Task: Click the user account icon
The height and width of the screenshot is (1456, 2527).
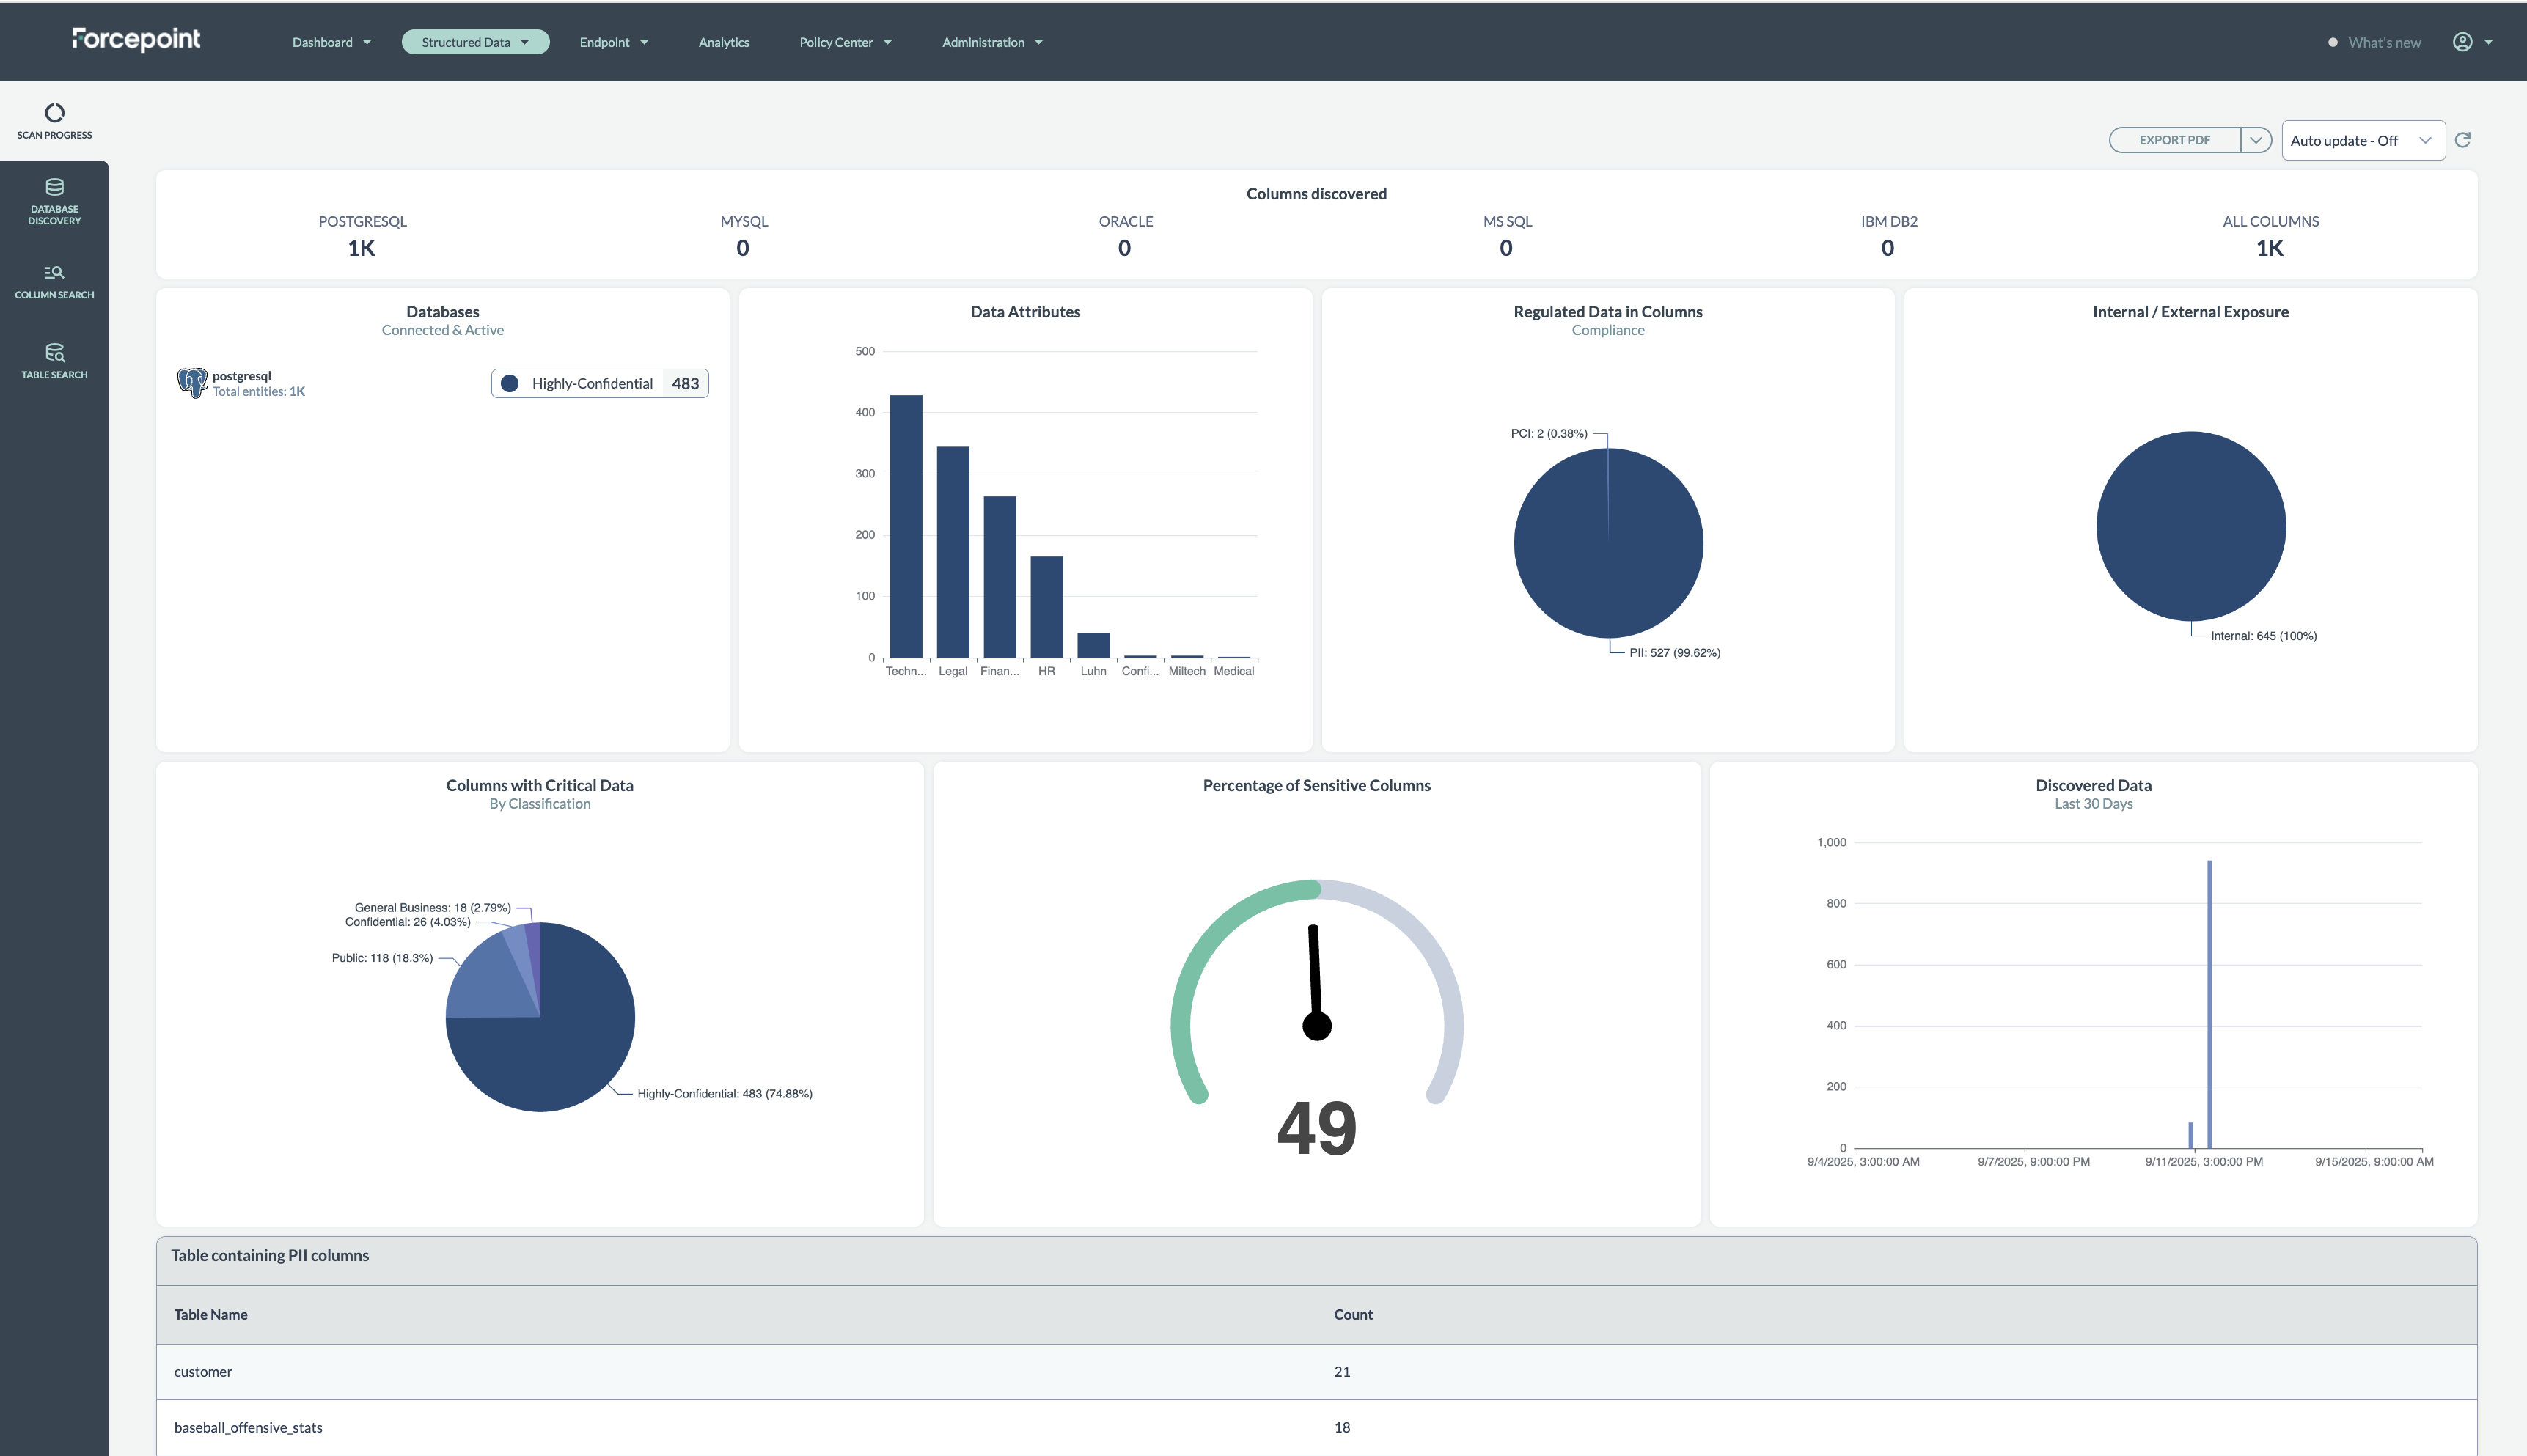Action: click(x=2463, y=42)
